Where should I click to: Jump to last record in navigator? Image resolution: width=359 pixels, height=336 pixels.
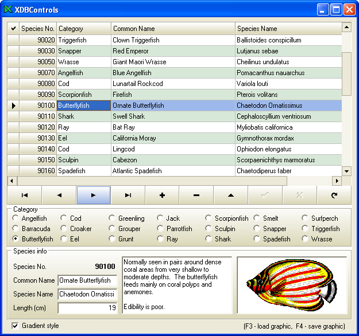point(128,196)
